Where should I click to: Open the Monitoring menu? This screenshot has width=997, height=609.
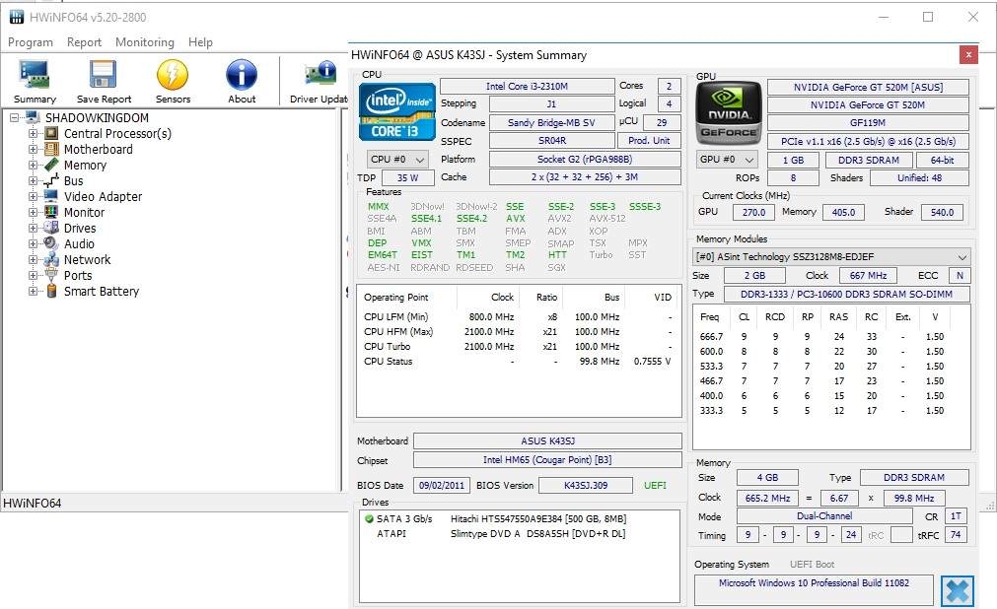144,42
